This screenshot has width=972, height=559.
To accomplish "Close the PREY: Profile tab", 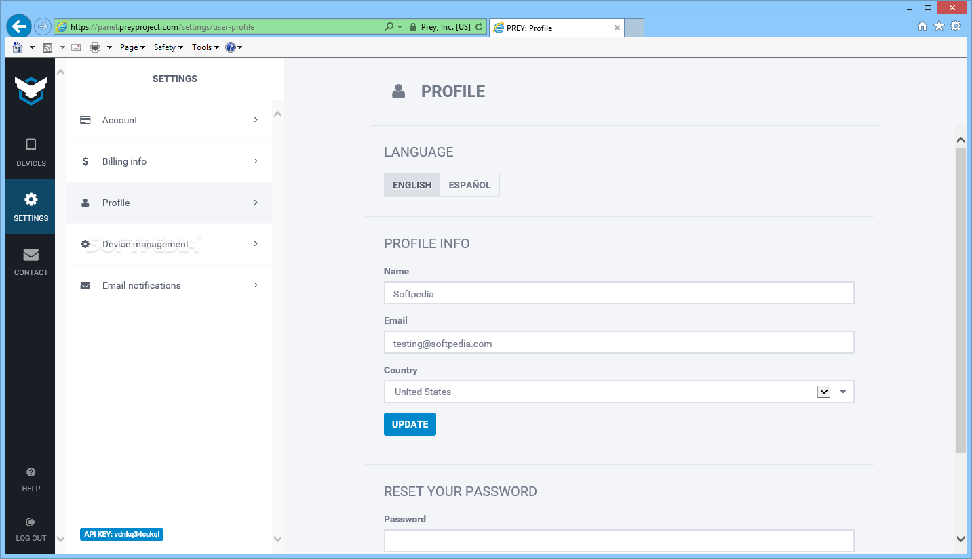I will [x=617, y=28].
